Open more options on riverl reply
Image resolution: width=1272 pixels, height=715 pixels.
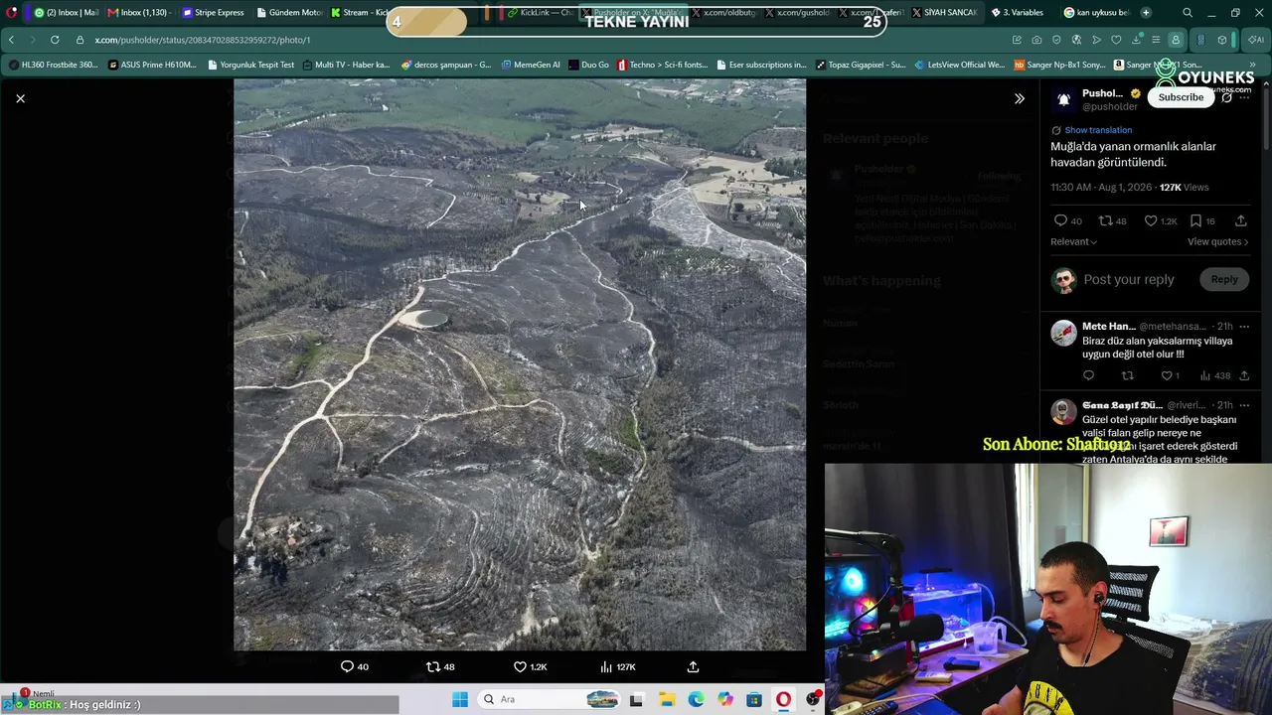point(1243,405)
